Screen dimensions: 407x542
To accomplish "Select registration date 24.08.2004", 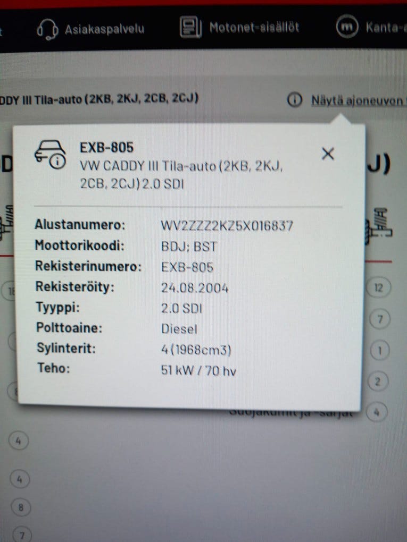I will coord(195,288).
